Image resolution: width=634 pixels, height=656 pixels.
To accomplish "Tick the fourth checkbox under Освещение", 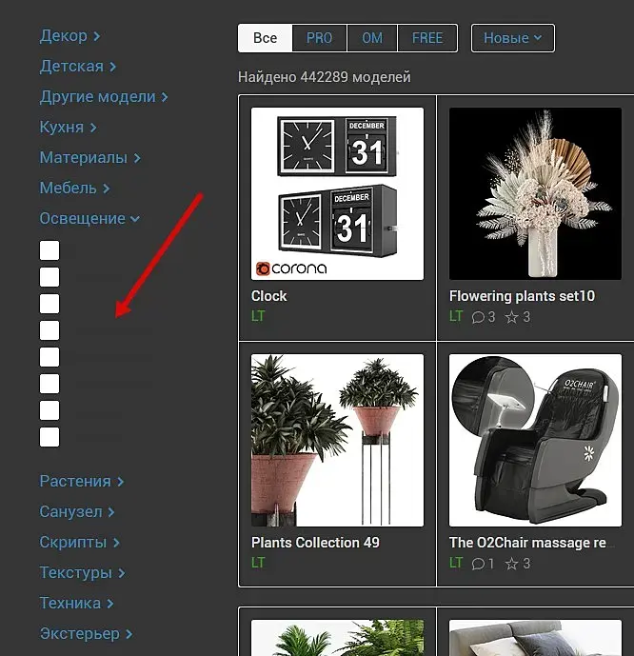I will coord(50,330).
